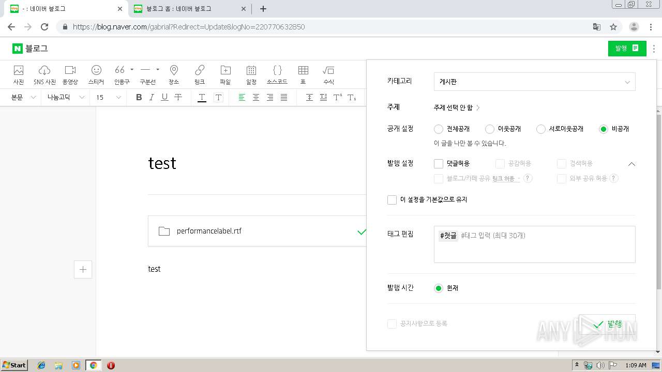Select the attached performancelabel.rtf file
The width and height of the screenshot is (662, 372).
[257, 231]
